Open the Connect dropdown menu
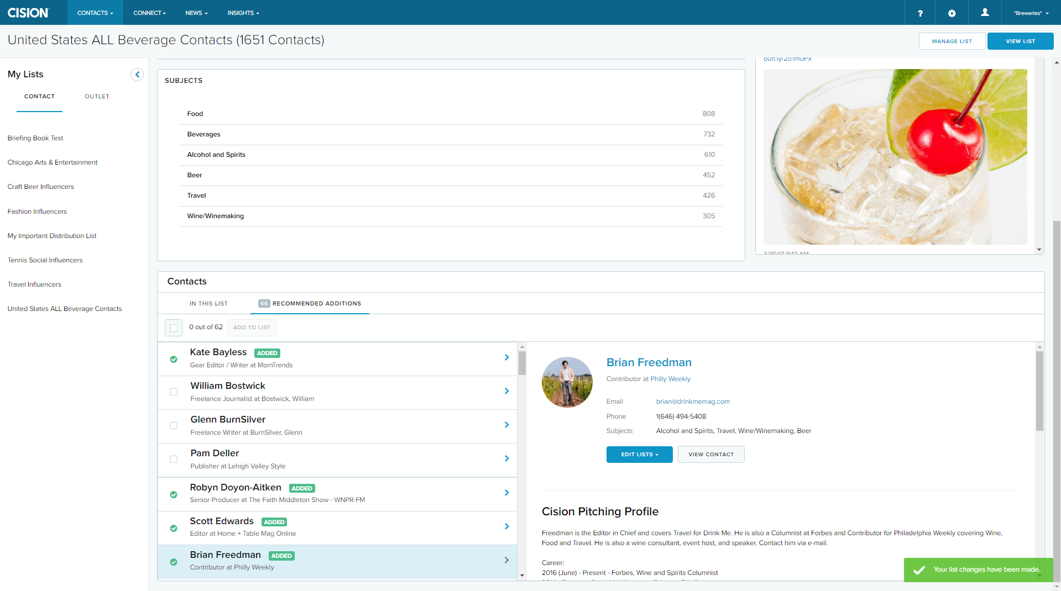This screenshot has width=1061, height=591. click(x=149, y=13)
